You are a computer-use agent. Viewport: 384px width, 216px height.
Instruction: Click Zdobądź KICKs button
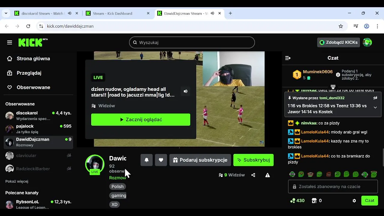338,42
